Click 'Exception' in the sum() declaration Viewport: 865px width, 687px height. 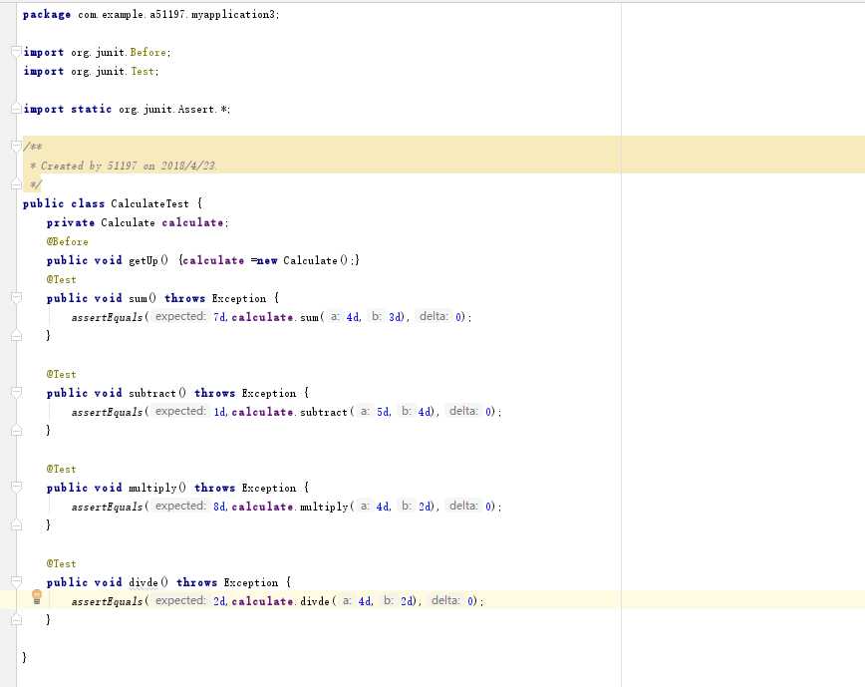click(x=239, y=298)
